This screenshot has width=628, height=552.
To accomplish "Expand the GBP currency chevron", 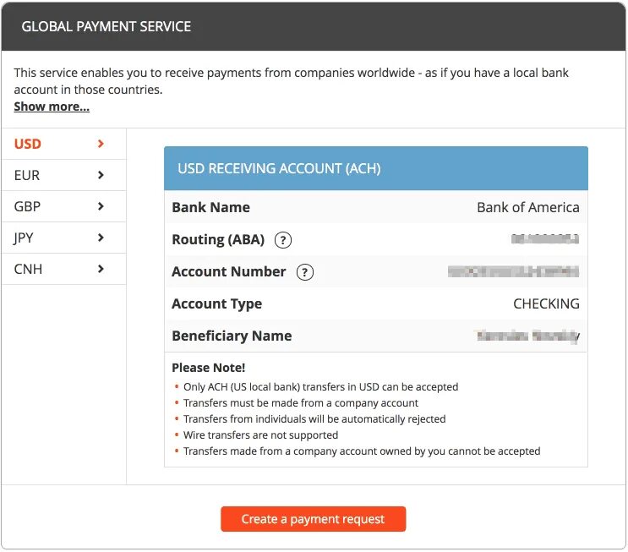I will 101,206.
